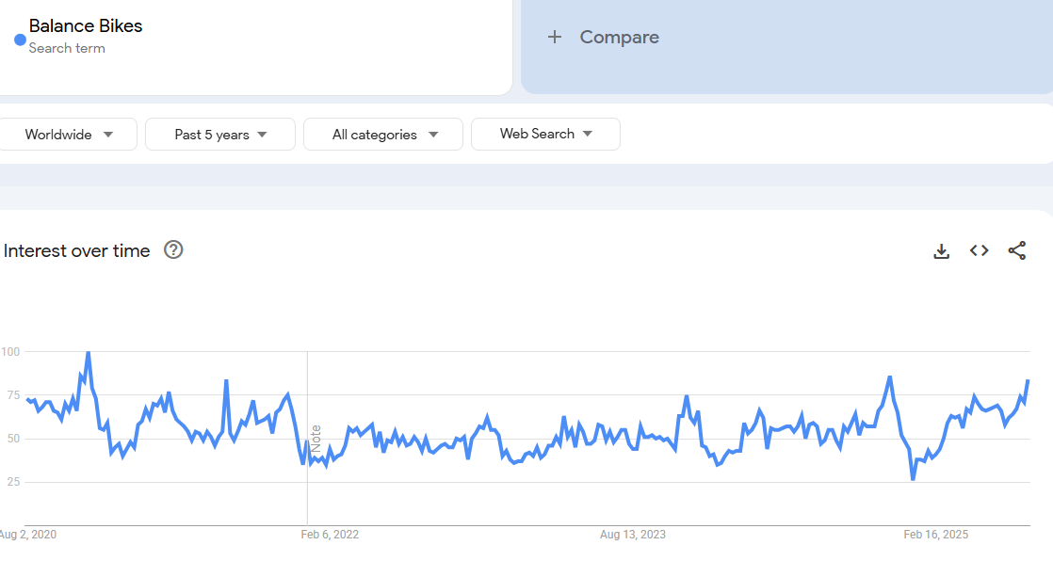Click the Interest over time heading

[x=77, y=250]
